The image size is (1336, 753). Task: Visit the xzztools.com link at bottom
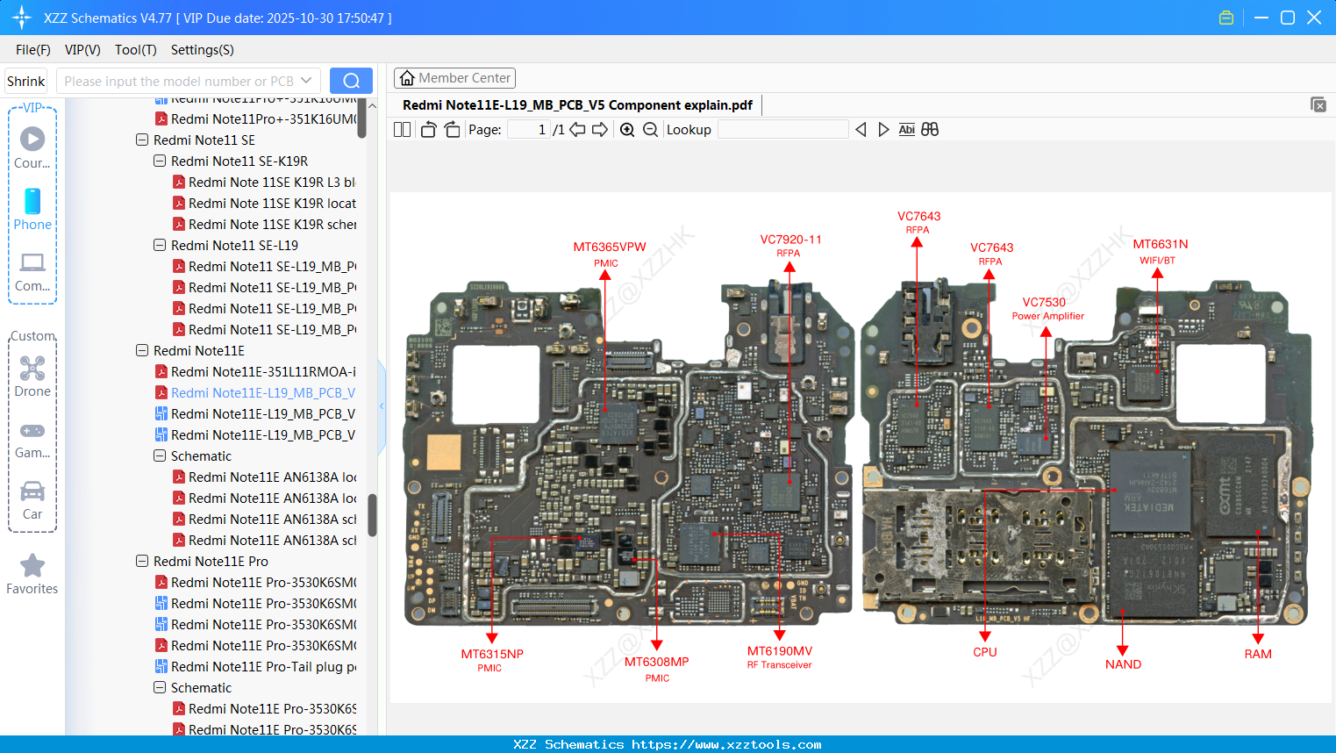(x=668, y=743)
